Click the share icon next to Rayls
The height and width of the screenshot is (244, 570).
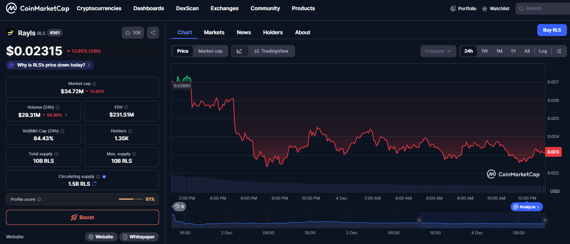[153, 33]
